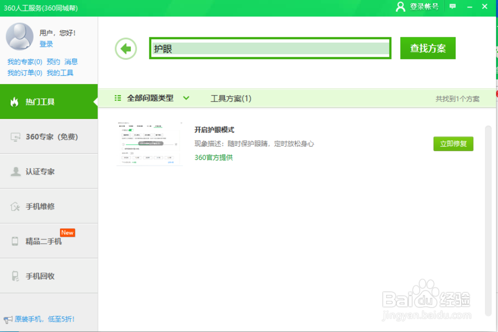
Task: Expand the 全部问题类型 dropdown
Action: tap(186, 98)
